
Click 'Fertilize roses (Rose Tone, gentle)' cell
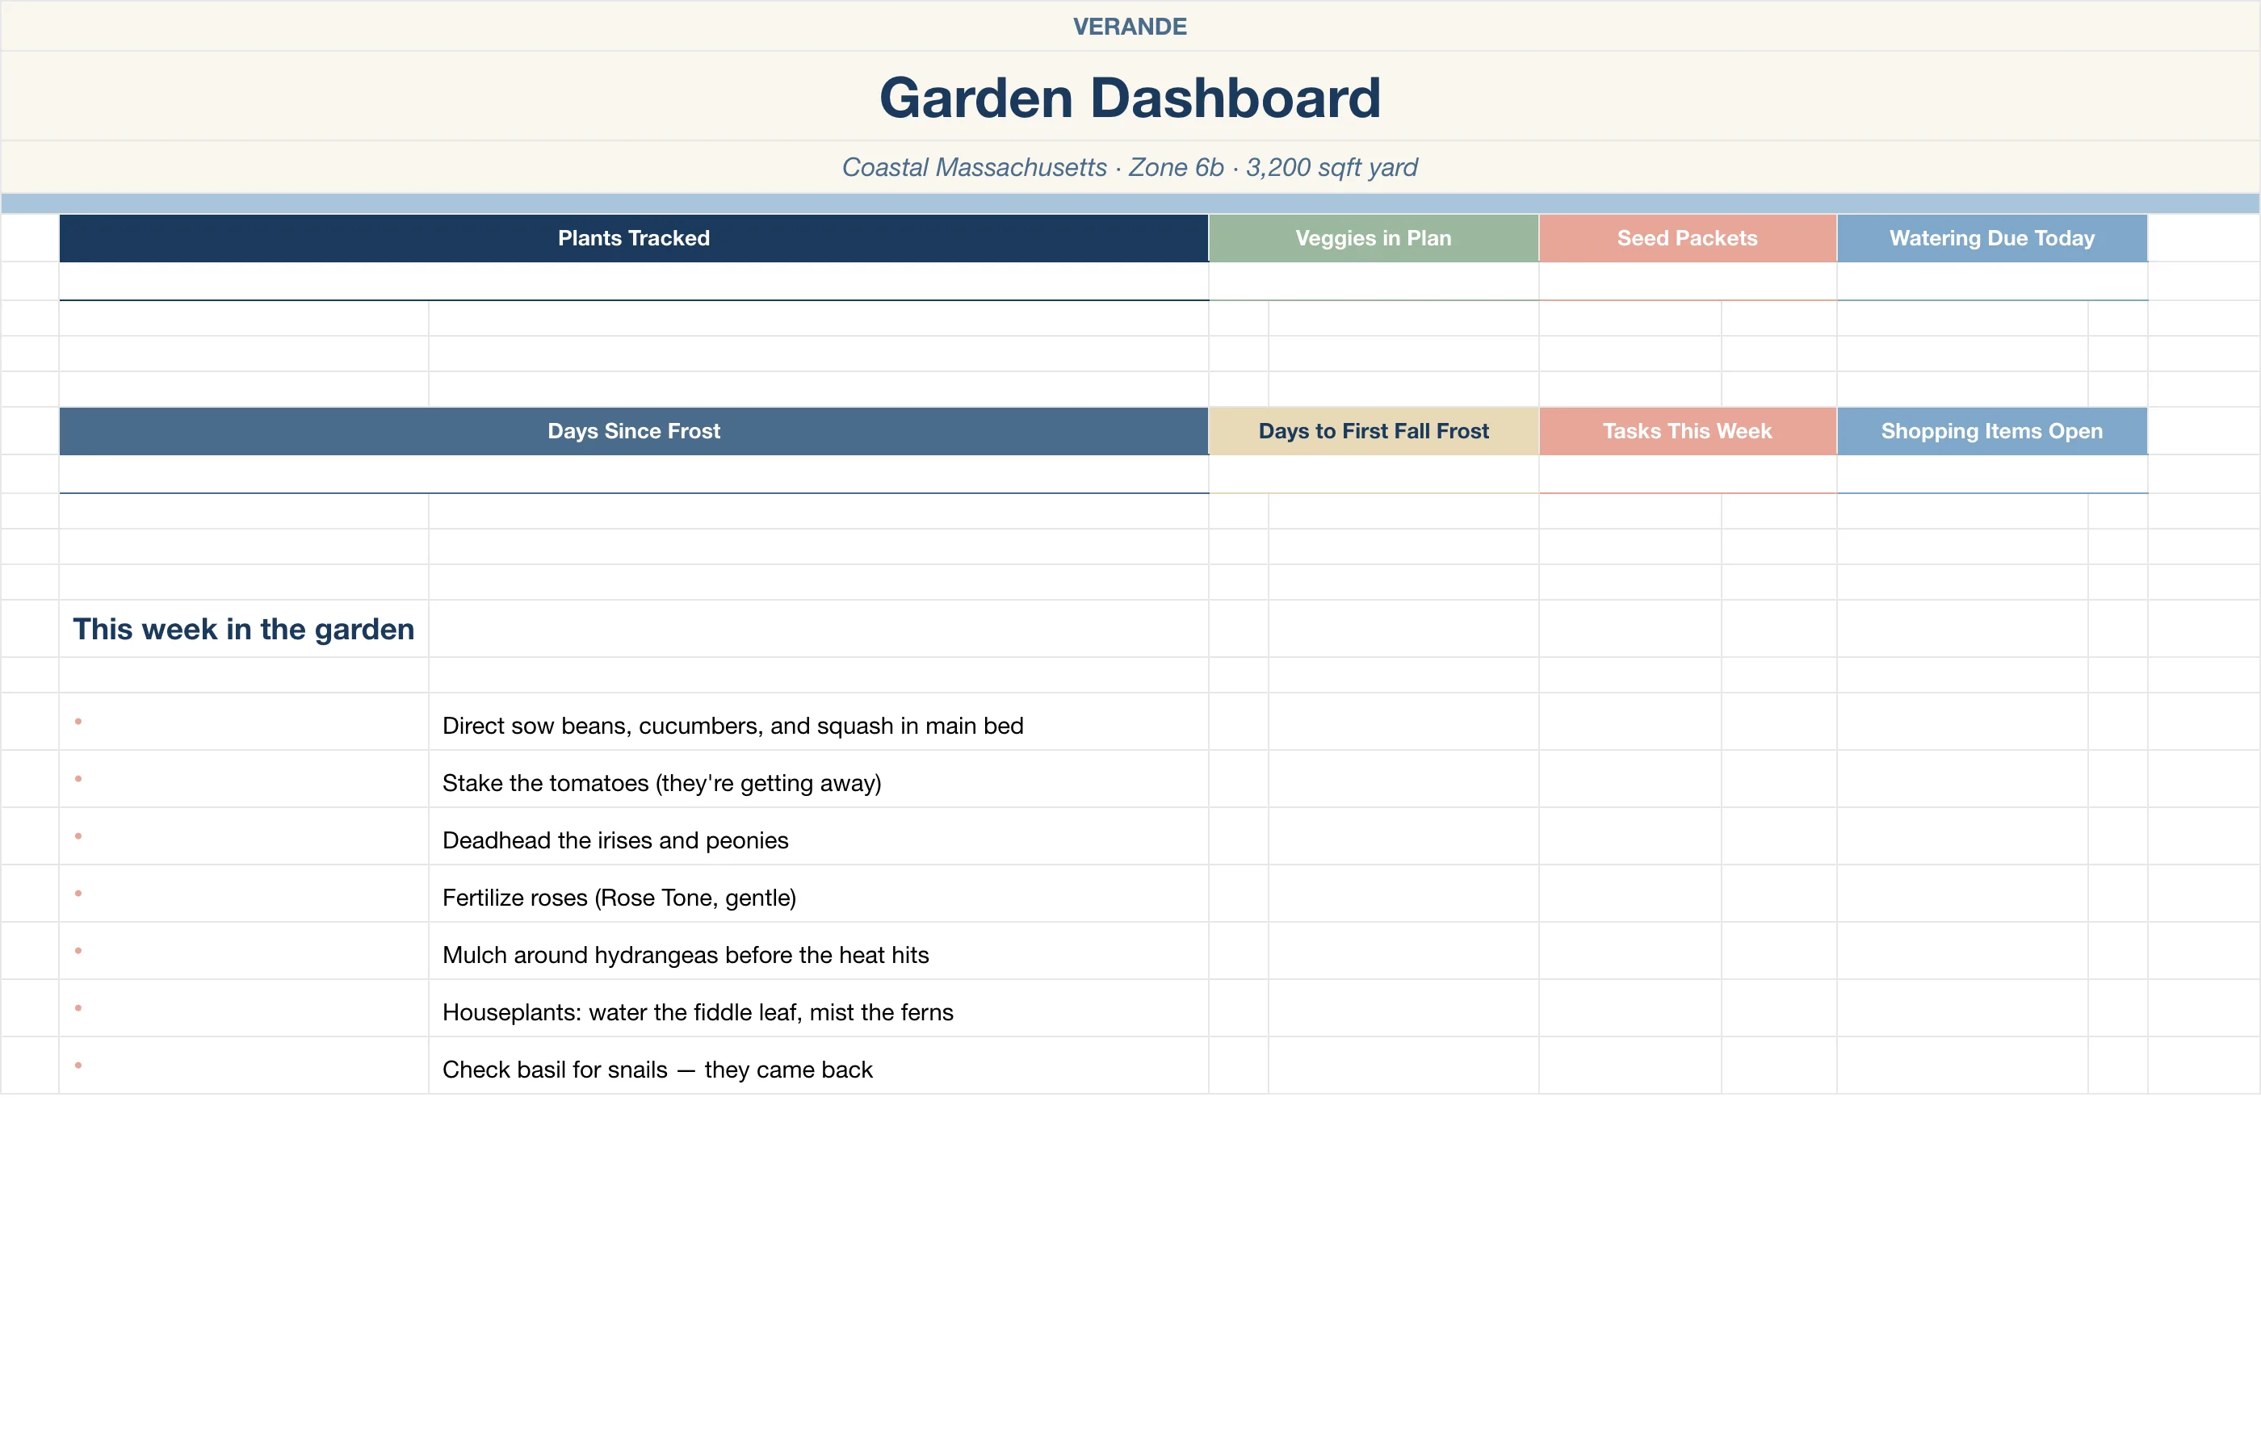[x=818, y=894]
